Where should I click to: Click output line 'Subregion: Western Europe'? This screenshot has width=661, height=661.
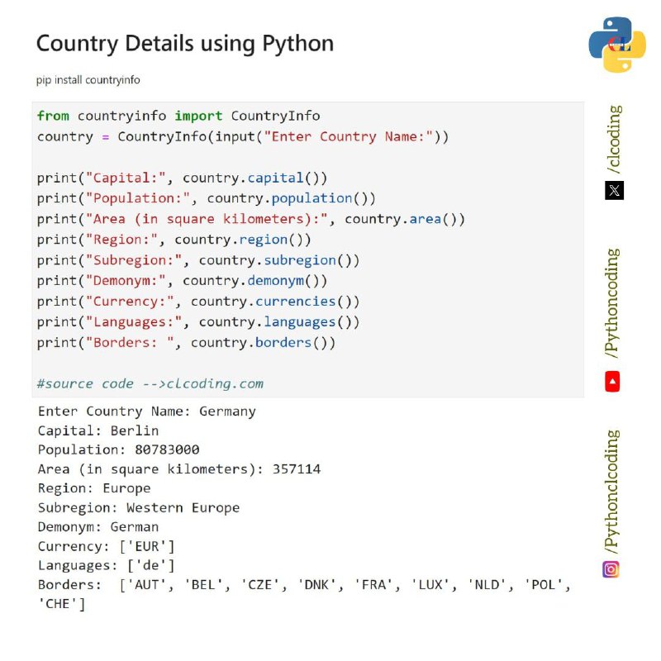[x=139, y=508]
